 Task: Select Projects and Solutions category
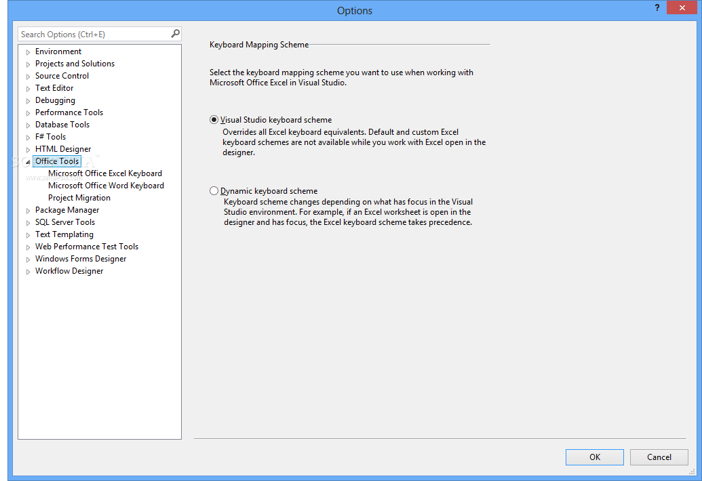[x=75, y=64]
